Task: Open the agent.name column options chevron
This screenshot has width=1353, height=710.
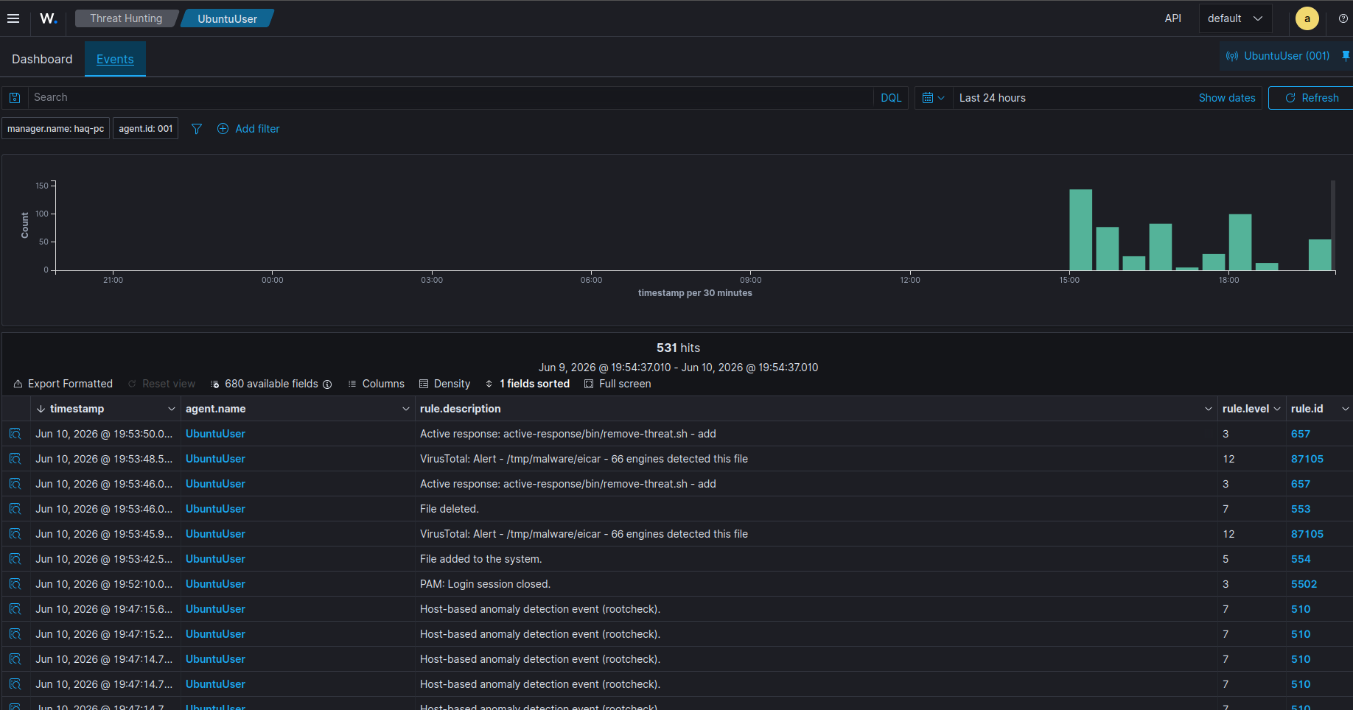Action: (406, 409)
